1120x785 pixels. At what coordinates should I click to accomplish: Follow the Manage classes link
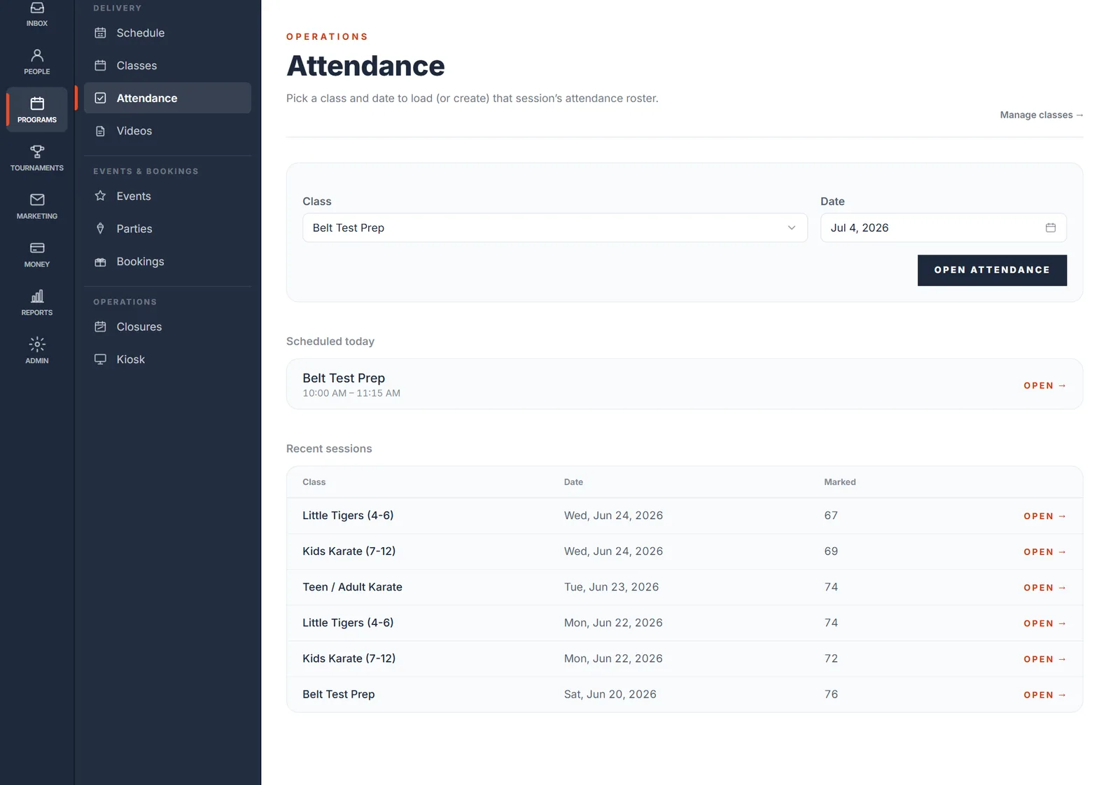click(1042, 115)
